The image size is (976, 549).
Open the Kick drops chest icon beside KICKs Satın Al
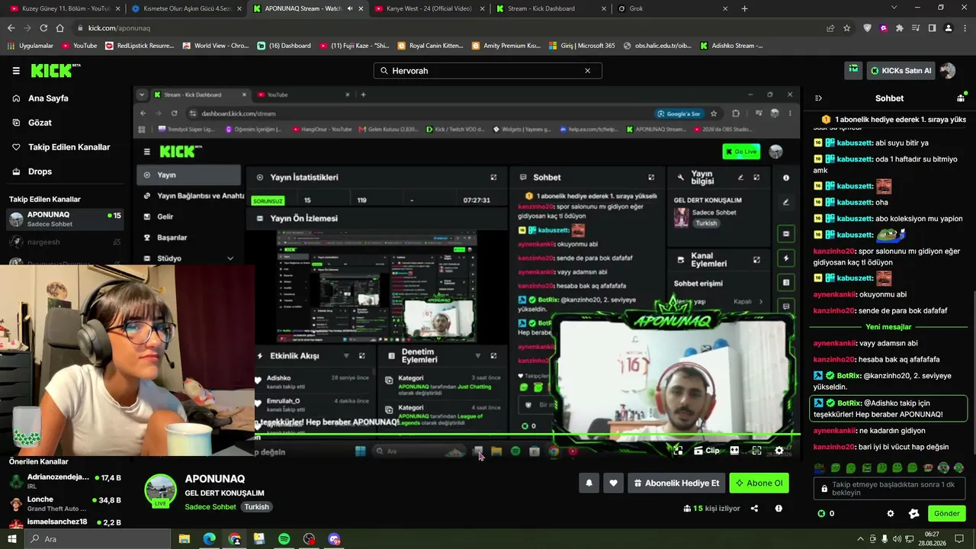(x=853, y=70)
